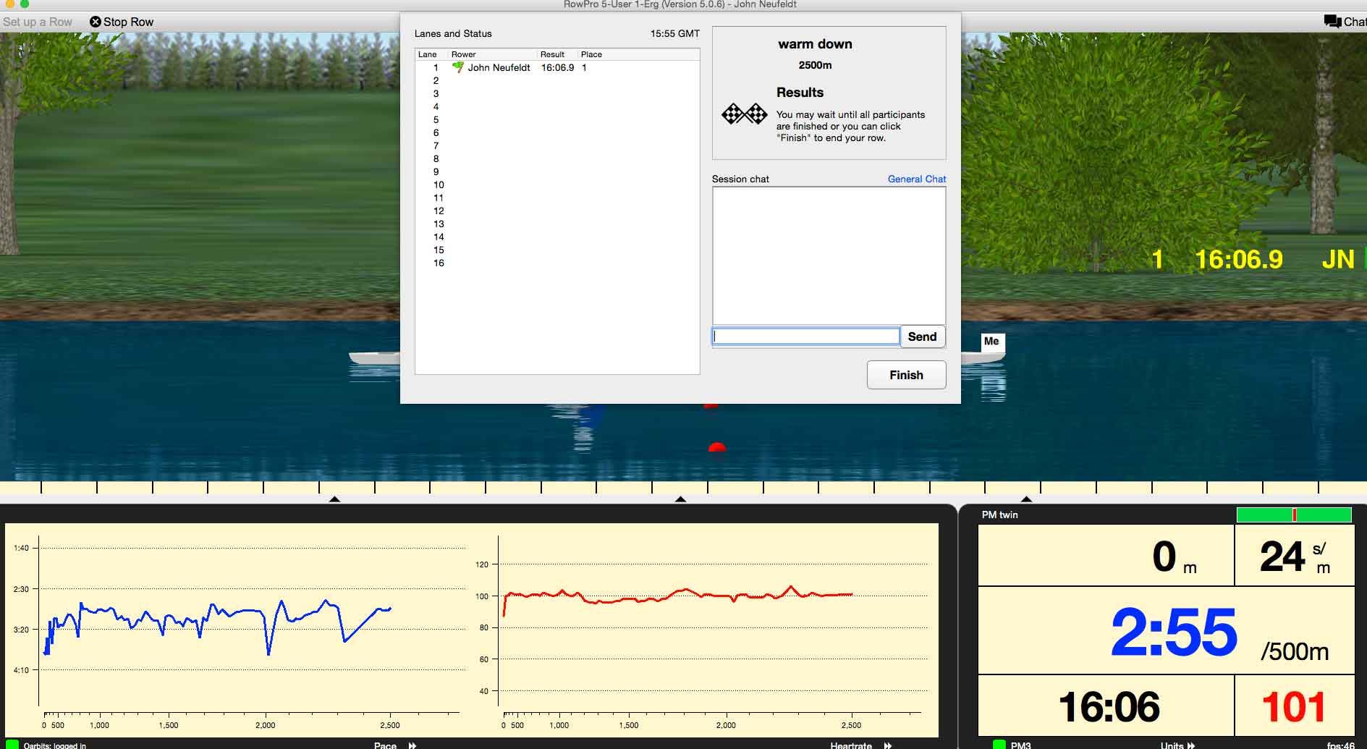Click the red 101 heart rate readout

(x=1293, y=707)
